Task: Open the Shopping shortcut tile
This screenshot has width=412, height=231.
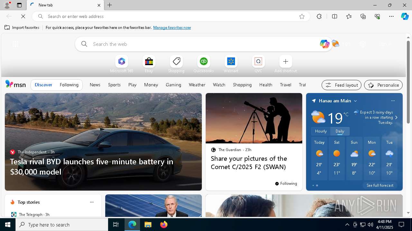Action: pyautogui.click(x=176, y=64)
